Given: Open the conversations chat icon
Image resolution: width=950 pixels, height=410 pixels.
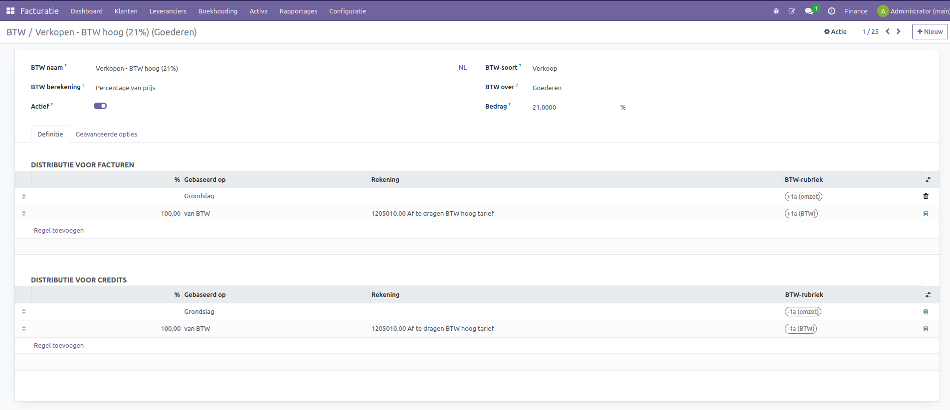Looking at the screenshot, I should [808, 11].
